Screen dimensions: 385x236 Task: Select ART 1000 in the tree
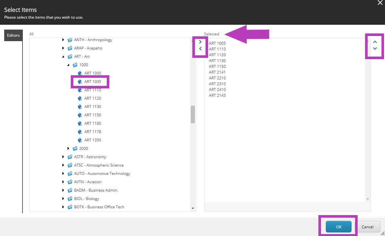pos(93,73)
